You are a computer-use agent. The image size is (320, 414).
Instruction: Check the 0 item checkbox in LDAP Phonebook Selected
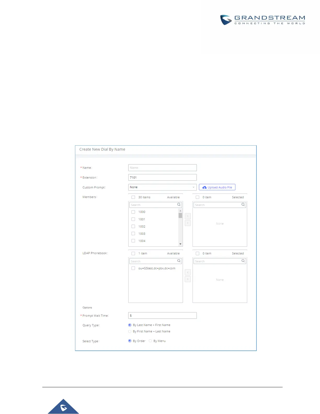point(197,254)
